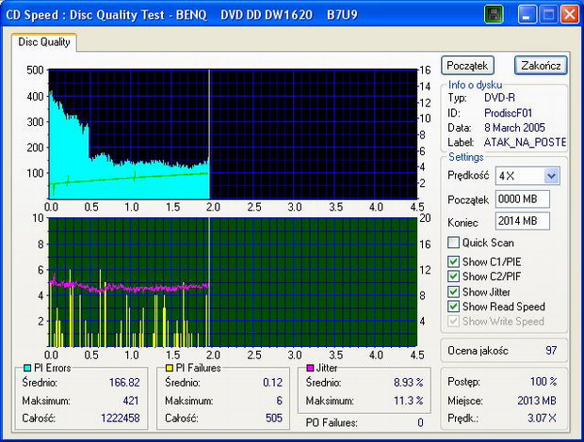The height and width of the screenshot is (442, 584).
Task: Click PI Failures total value 505
Action: pyautogui.click(x=274, y=418)
